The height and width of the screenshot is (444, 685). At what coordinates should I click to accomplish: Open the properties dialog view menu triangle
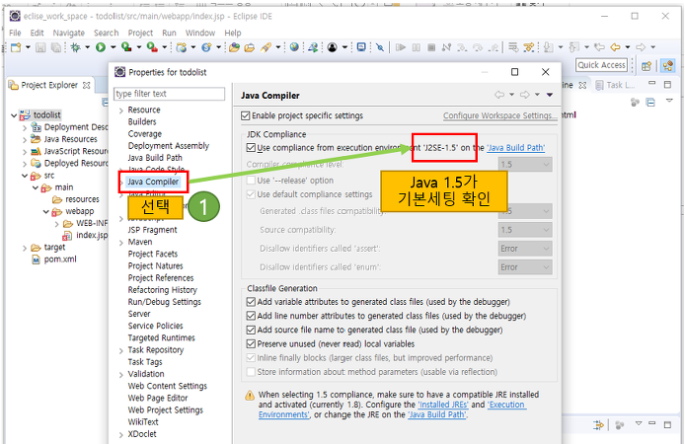(x=550, y=95)
